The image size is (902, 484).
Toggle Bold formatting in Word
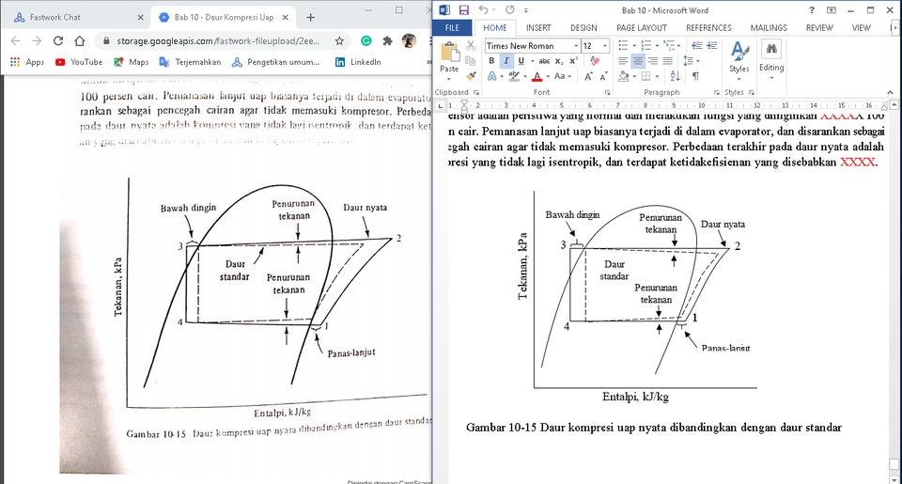tap(491, 60)
